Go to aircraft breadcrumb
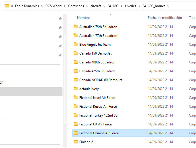 96,6
